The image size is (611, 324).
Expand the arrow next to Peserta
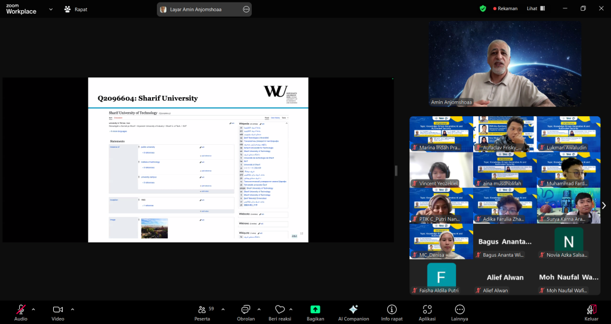tap(223, 310)
